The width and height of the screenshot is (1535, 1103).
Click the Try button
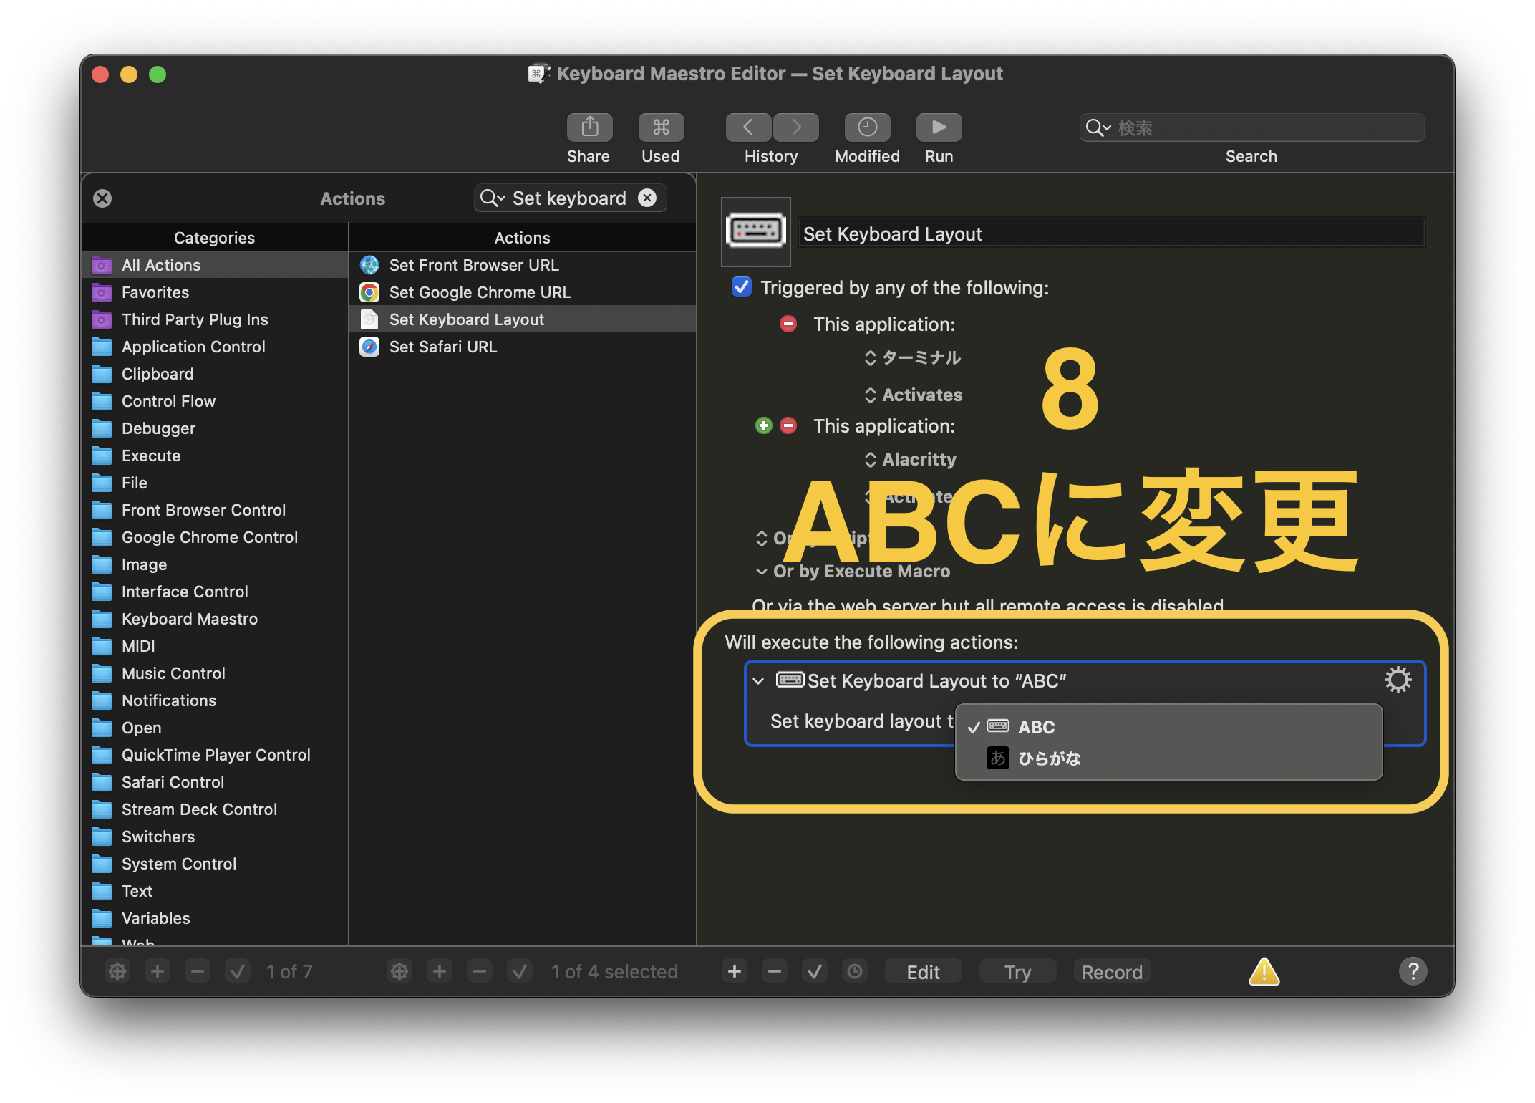coord(1017,972)
